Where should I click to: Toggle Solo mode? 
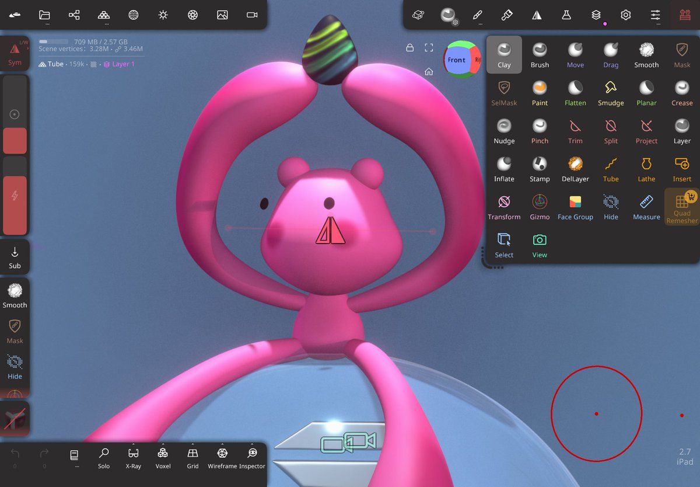(104, 458)
